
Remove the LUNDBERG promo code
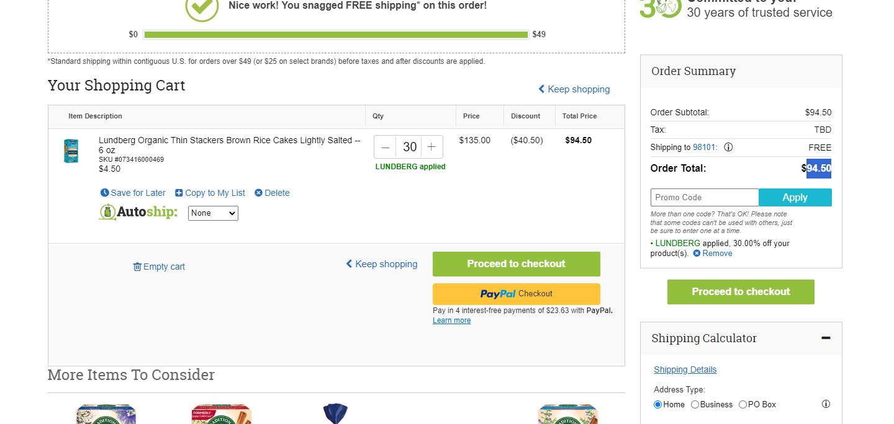tap(713, 254)
